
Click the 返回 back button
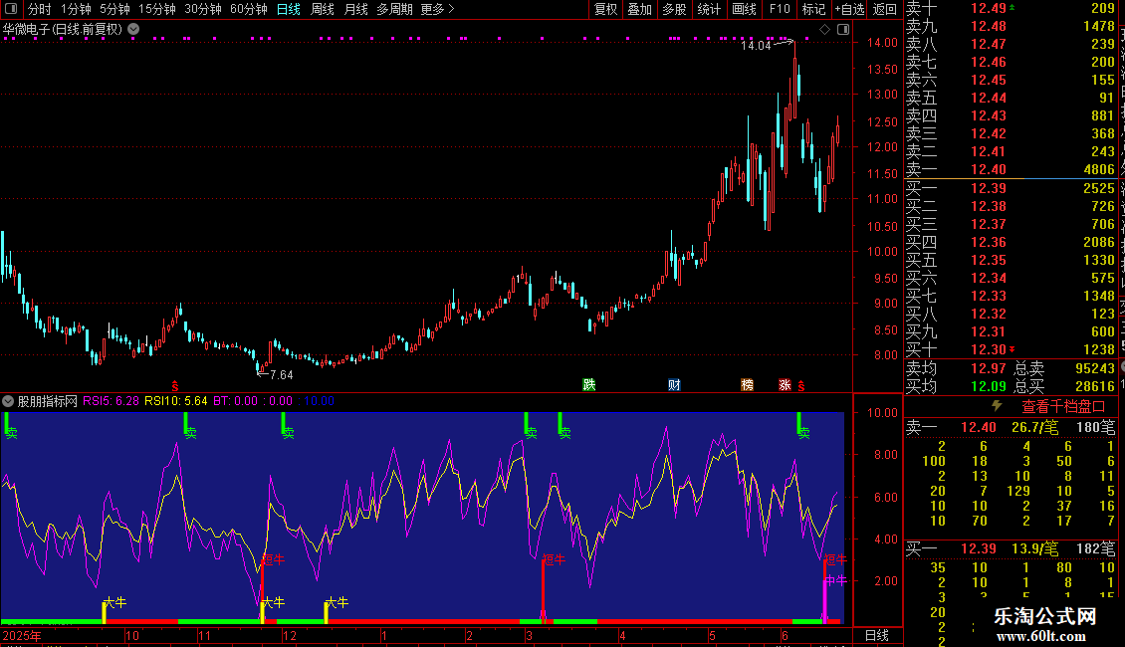[x=885, y=9]
